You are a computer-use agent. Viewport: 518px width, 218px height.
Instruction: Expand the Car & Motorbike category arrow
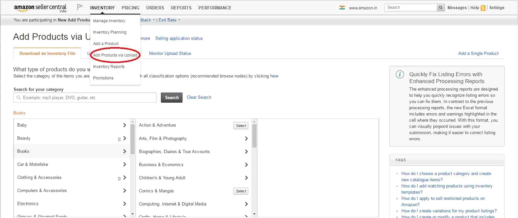[x=125, y=164]
